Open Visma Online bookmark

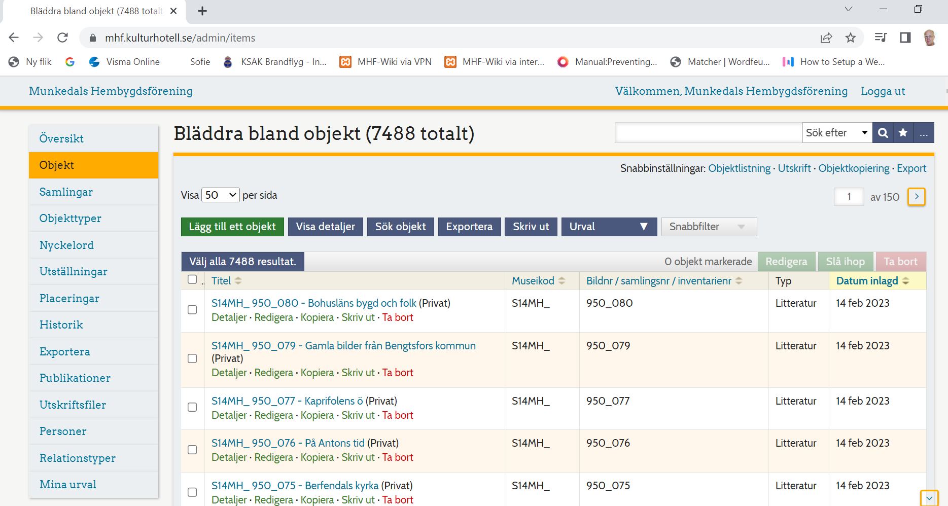tap(124, 62)
